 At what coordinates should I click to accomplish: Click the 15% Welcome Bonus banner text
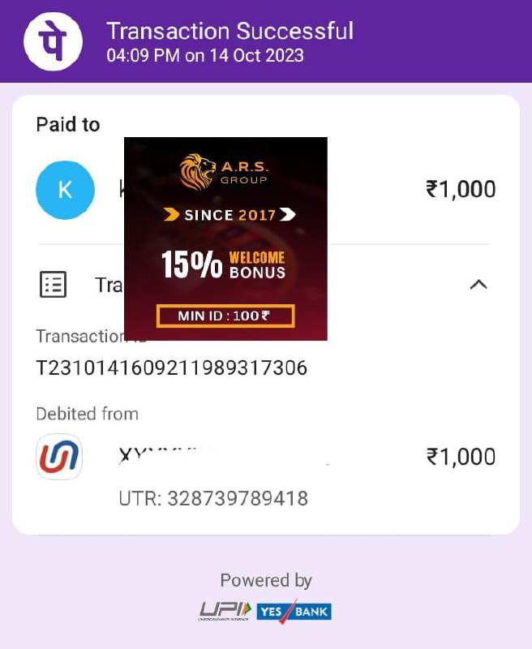click(223, 264)
